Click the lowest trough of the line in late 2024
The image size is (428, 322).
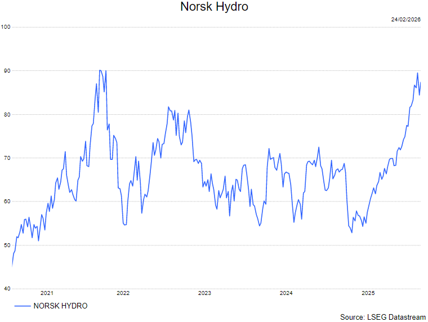coord(352,232)
